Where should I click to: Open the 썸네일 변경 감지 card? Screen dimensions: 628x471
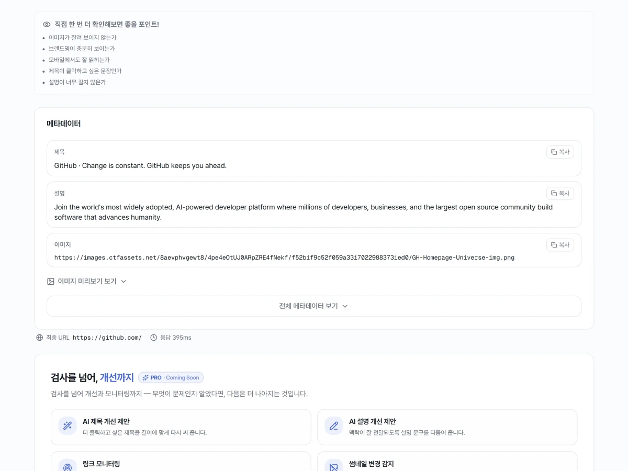coord(447,462)
